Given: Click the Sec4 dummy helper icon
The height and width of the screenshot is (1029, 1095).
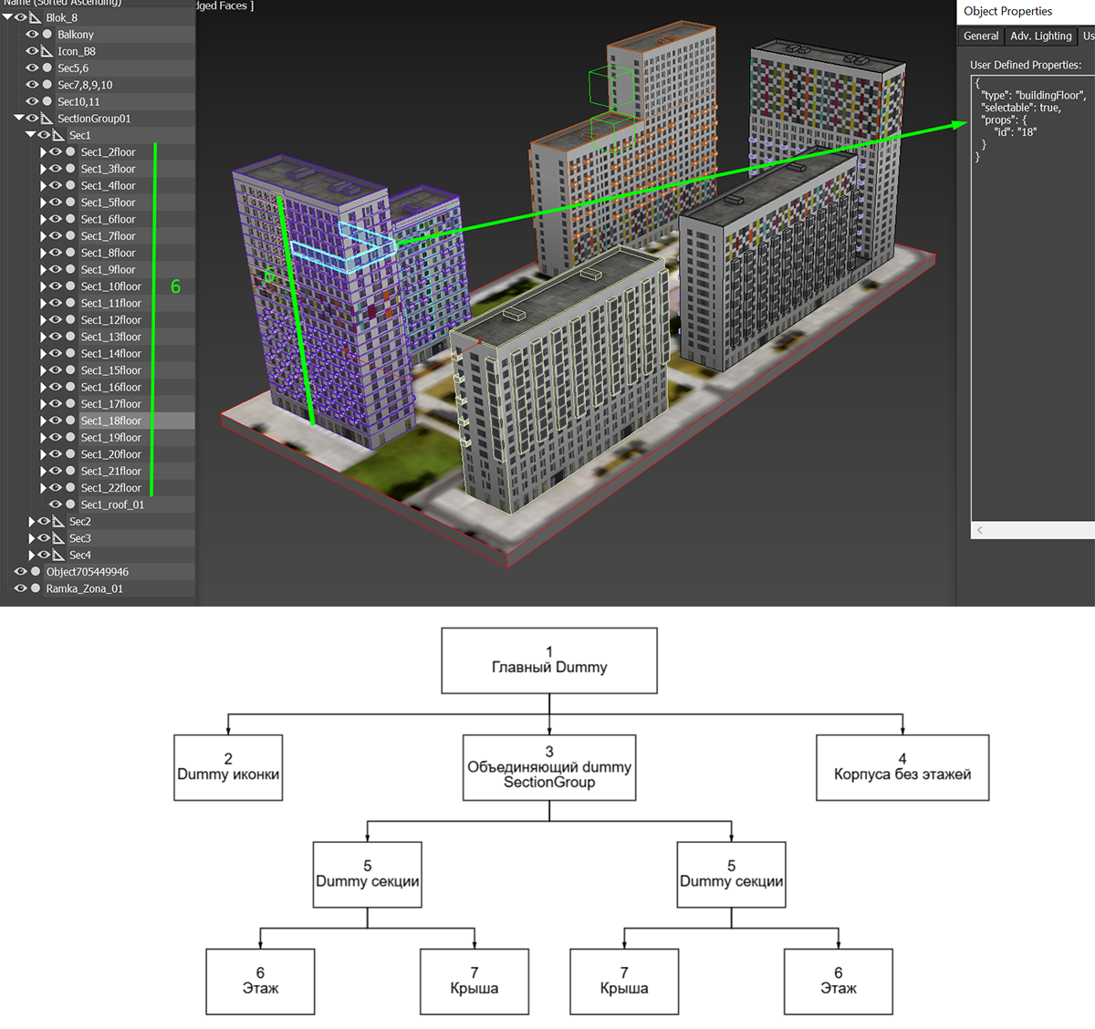Looking at the screenshot, I should click(58, 555).
